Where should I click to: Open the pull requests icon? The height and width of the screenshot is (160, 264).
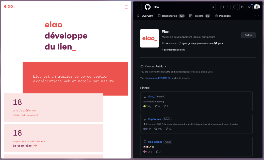(x=242, y=7)
